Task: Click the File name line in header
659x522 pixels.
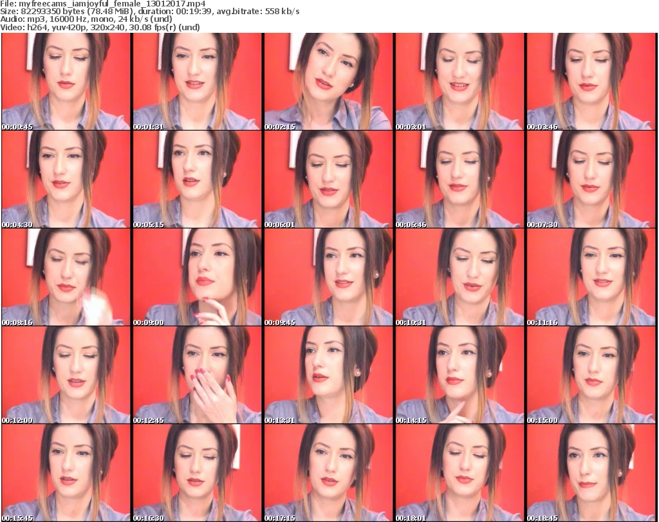Action: [x=103, y=4]
